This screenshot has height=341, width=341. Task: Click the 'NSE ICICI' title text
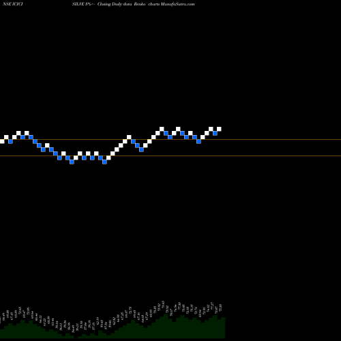pyautogui.click(x=13, y=4)
